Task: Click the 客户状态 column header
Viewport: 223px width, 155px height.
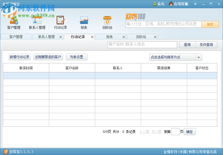Action: pyautogui.click(x=202, y=68)
